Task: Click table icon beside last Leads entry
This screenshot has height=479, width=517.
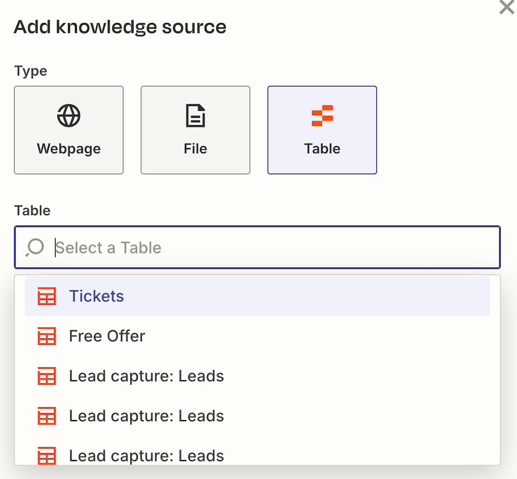Action: [47, 456]
